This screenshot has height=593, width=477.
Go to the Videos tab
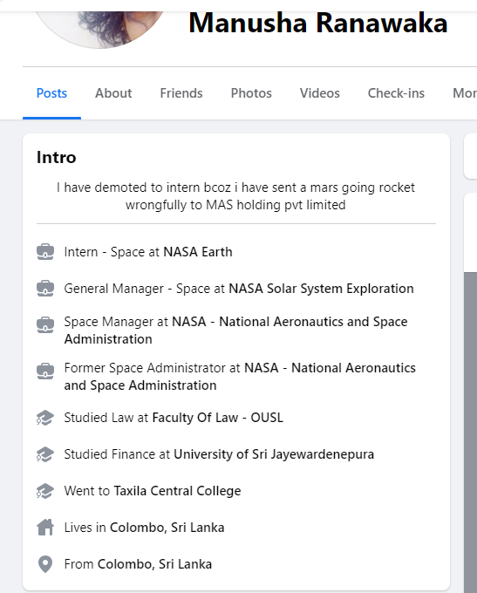point(320,93)
